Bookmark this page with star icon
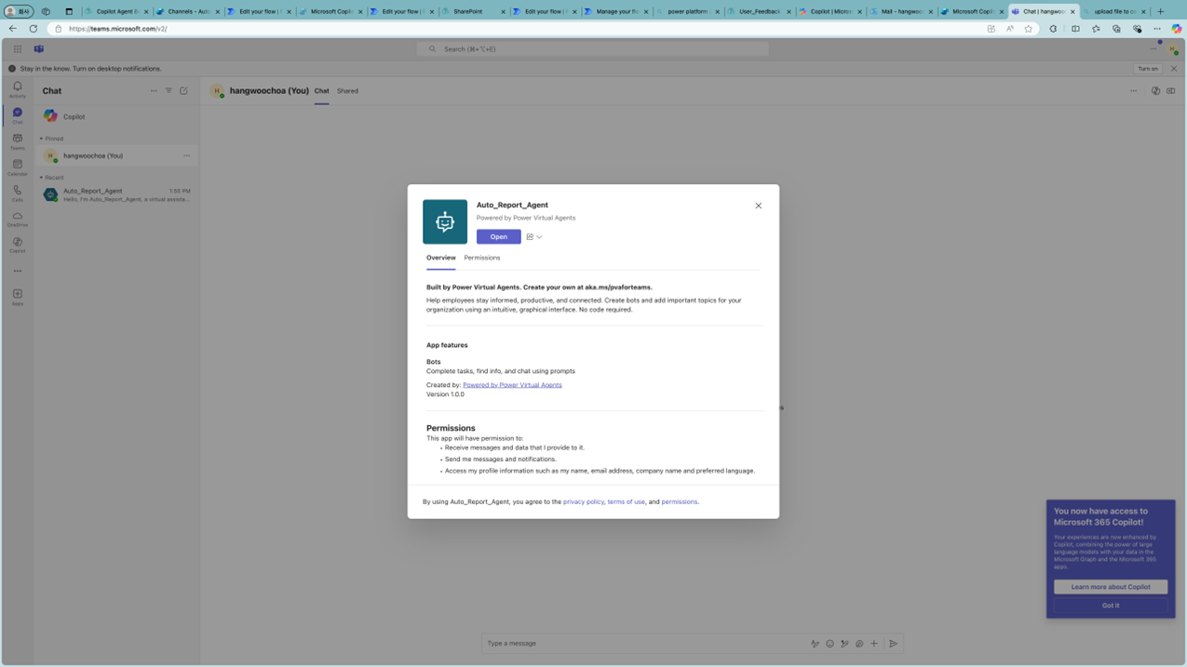The image size is (1187, 667). [x=1029, y=29]
